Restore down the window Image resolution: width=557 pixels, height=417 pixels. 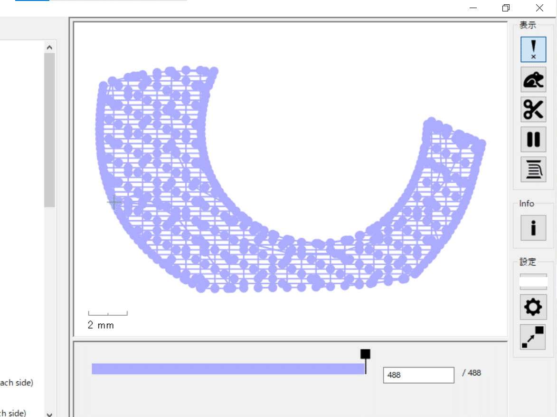pyautogui.click(x=506, y=8)
